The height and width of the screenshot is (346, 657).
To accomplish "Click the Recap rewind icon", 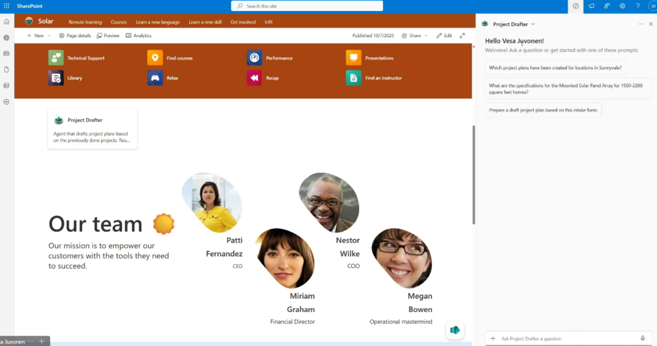I will pyautogui.click(x=254, y=78).
